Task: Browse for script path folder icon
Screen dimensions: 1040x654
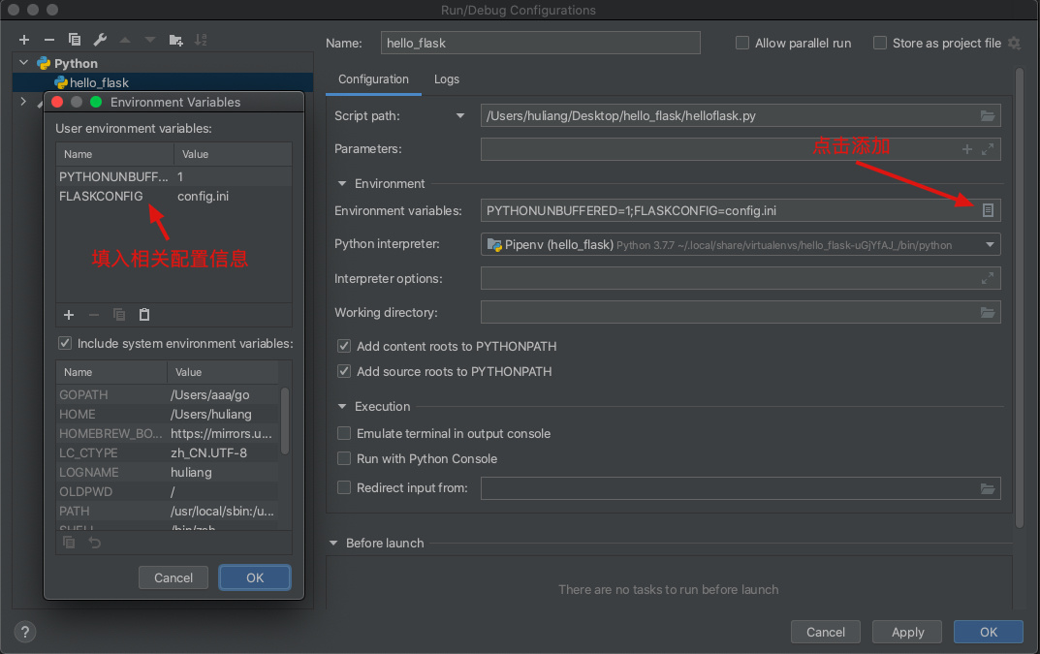Action: pyautogui.click(x=988, y=116)
